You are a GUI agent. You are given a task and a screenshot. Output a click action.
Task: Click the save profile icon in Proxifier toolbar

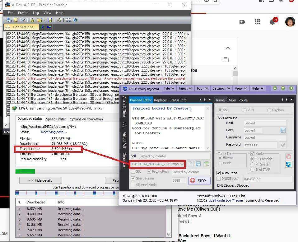(50, 20)
